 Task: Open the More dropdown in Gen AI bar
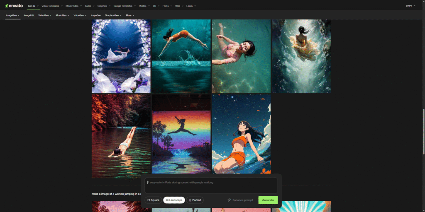click(130, 15)
